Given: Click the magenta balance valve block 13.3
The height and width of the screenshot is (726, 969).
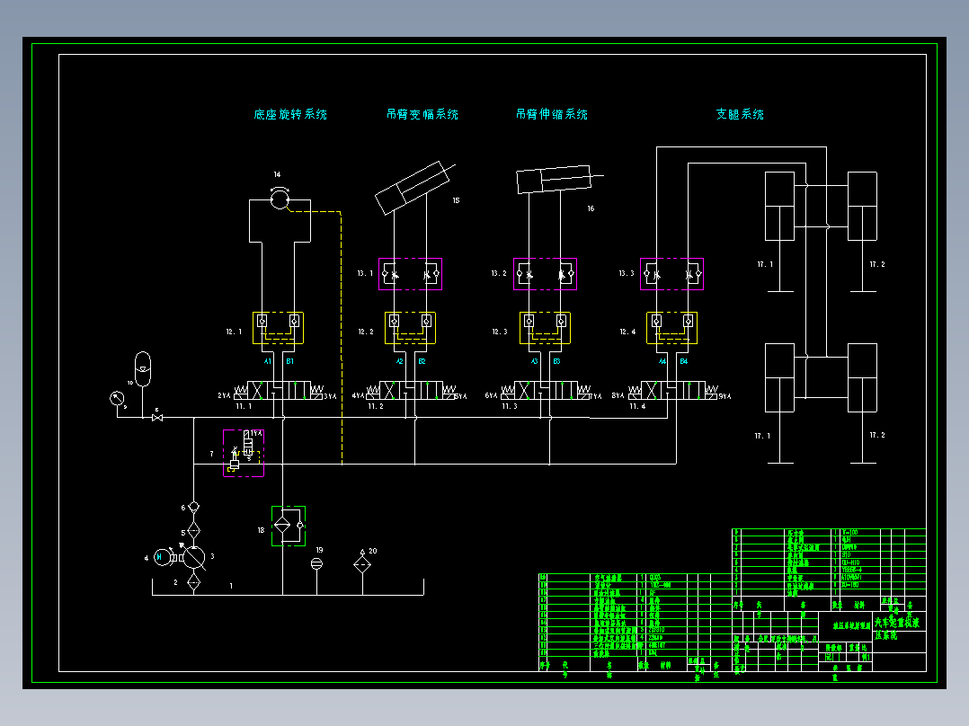Looking at the screenshot, I should click(x=671, y=274).
